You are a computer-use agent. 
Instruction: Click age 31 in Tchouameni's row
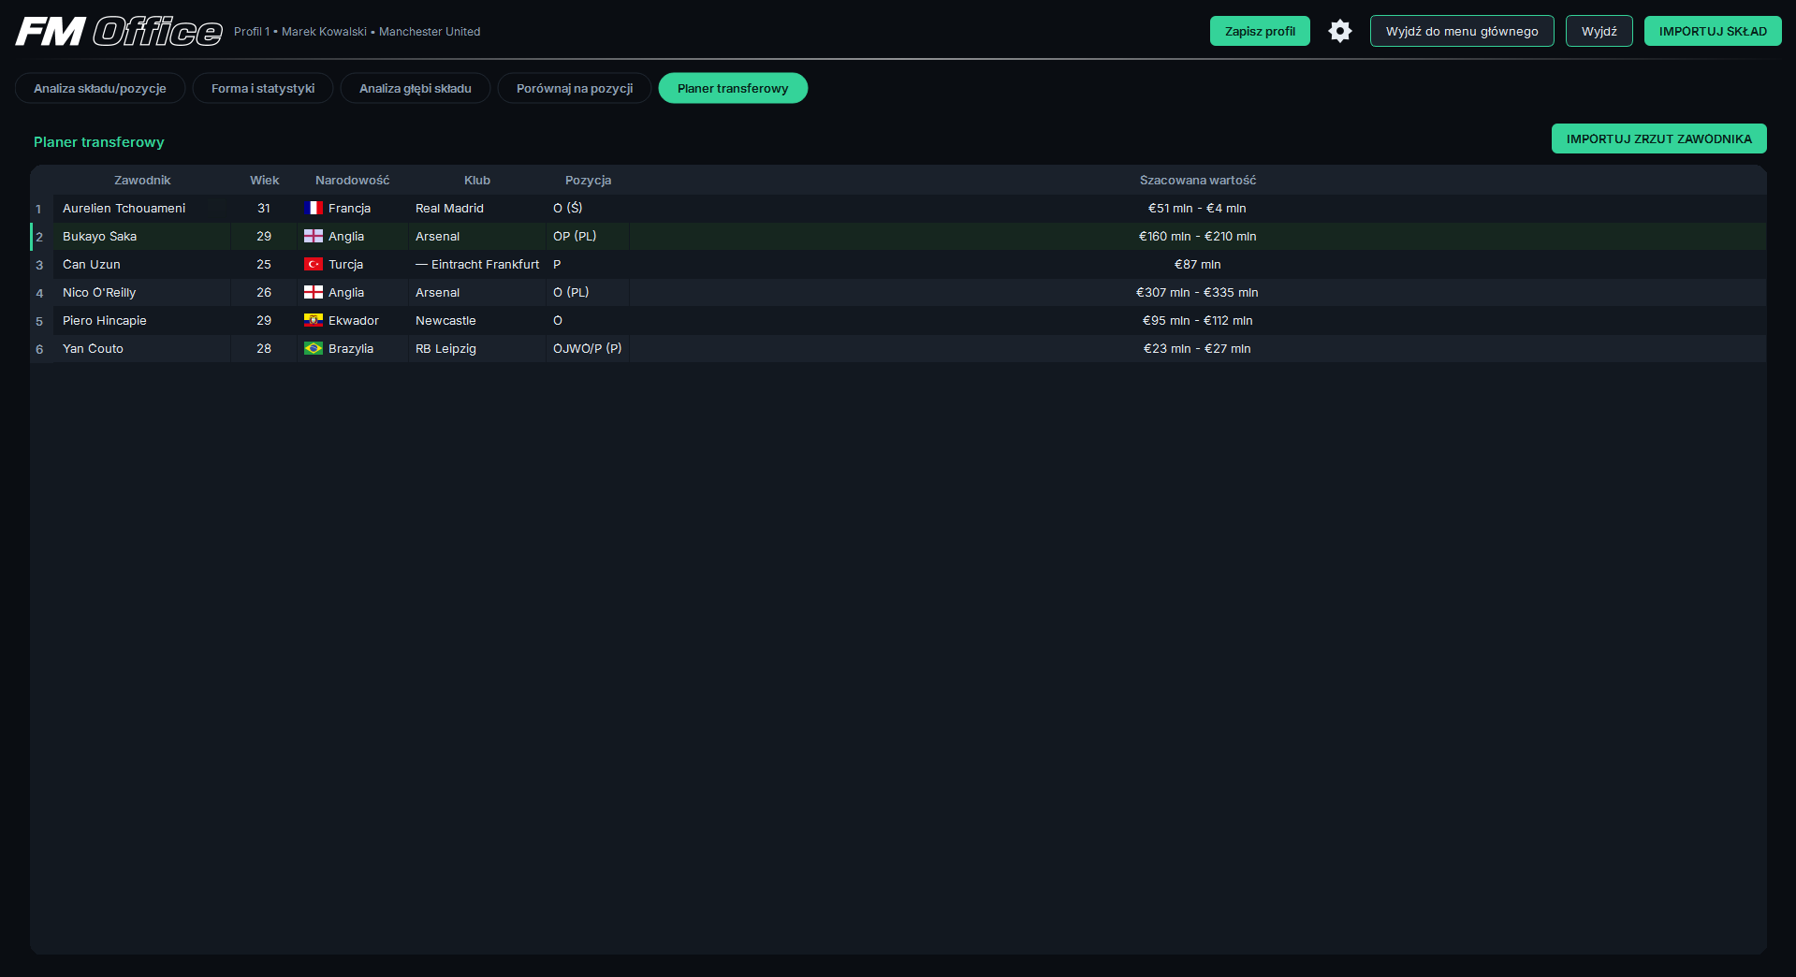[264, 208]
